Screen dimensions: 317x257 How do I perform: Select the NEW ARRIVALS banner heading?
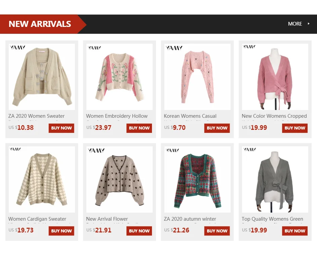[40, 24]
